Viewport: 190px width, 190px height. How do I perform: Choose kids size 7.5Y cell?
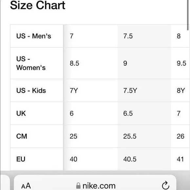coord(144,90)
